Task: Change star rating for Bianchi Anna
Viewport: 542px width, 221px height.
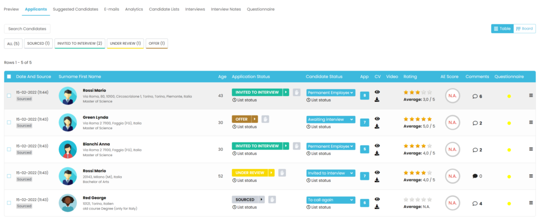Action: click(418, 146)
